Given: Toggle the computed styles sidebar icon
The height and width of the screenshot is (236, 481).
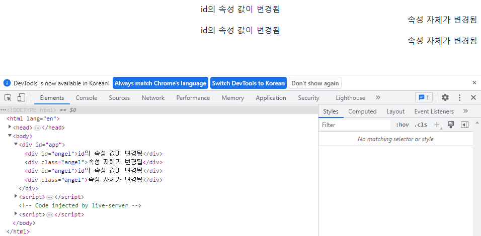Looking at the screenshot, I should pos(465,125).
